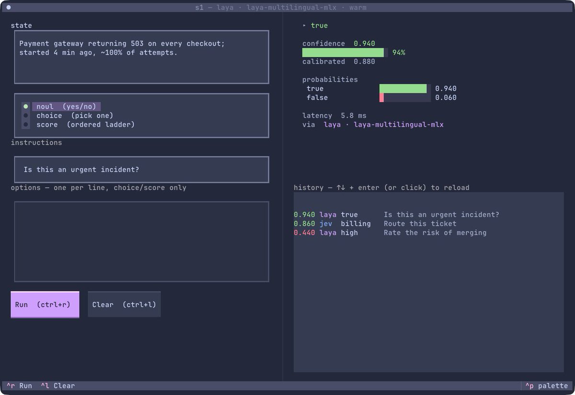The width and height of the screenshot is (575, 395).
Task: Reload history row 'Is this an urgent incident?'
Action: coord(428,215)
